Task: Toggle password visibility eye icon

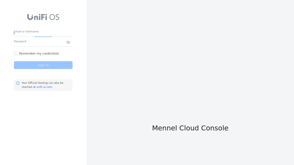Action: coord(68,42)
